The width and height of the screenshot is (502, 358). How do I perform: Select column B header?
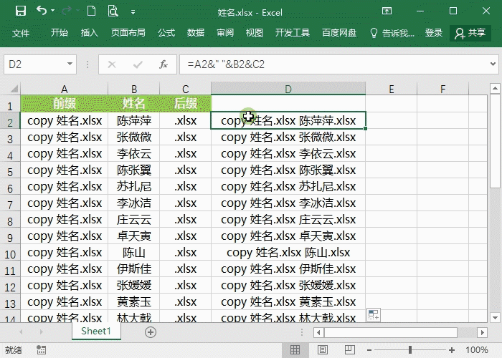click(134, 89)
